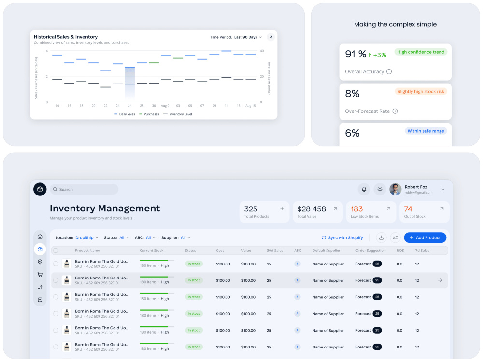This screenshot has height=362, width=483.
Task: Click the third row's green stock level bar
Action: point(154,293)
